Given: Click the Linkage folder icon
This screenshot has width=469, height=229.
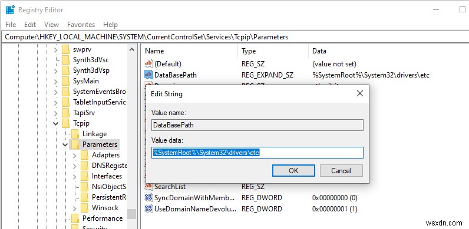Looking at the screenshot, I should pos(75,134).
